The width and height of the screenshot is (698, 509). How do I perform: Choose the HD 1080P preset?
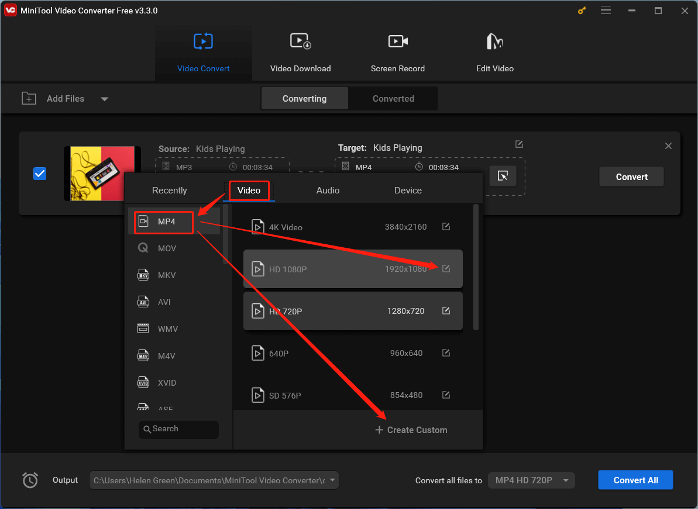[353, 269]
